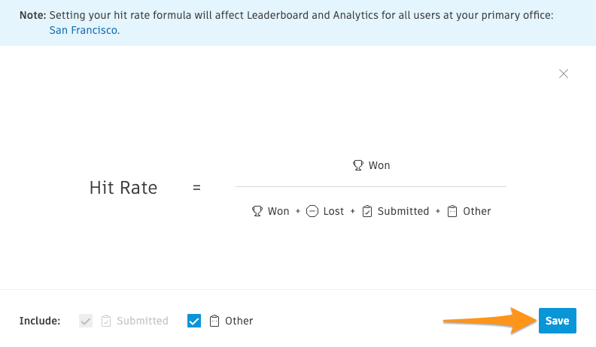Click the Other clipboard icon in Include row
Screen dimensions: 596x347
pyautogui.click(x=214, y=321)
